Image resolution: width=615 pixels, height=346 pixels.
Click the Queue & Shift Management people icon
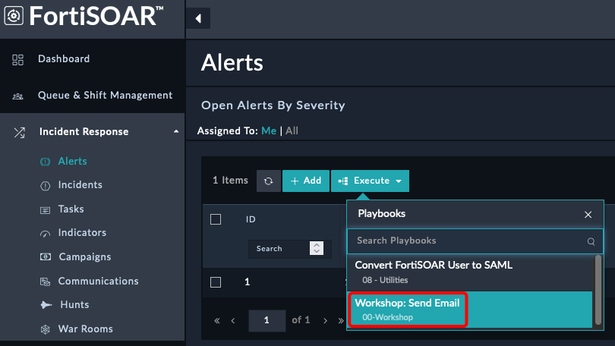click(x=17, y=96)
